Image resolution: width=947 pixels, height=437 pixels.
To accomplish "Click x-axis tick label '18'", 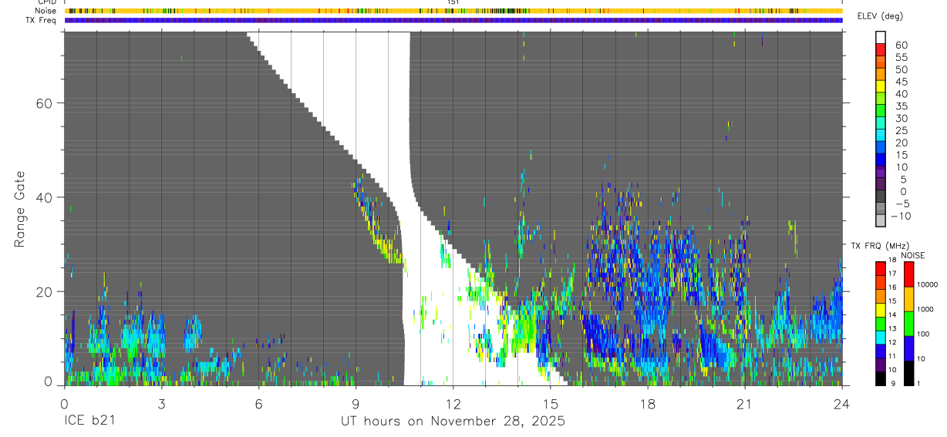I will pos(647,404).
